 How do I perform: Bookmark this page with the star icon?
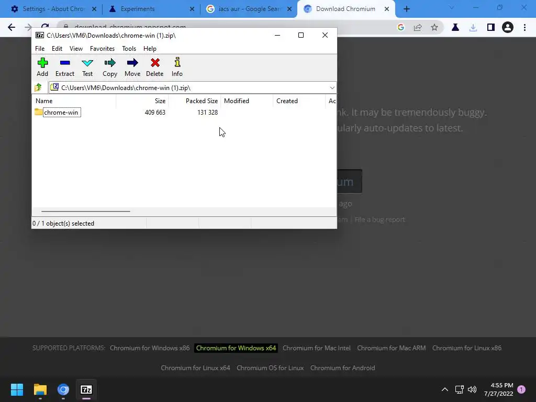434,27
